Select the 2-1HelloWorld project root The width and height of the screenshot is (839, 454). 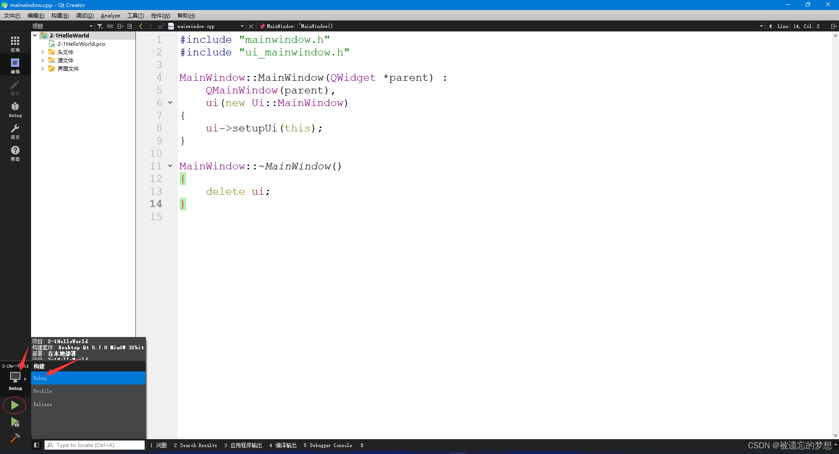coord(69,35)
